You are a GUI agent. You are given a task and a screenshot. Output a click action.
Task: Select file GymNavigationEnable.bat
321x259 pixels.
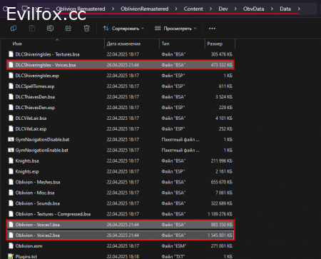[x=121, y=151]
